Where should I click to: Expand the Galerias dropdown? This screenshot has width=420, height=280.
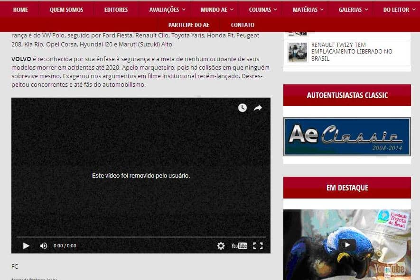point(353,9)
